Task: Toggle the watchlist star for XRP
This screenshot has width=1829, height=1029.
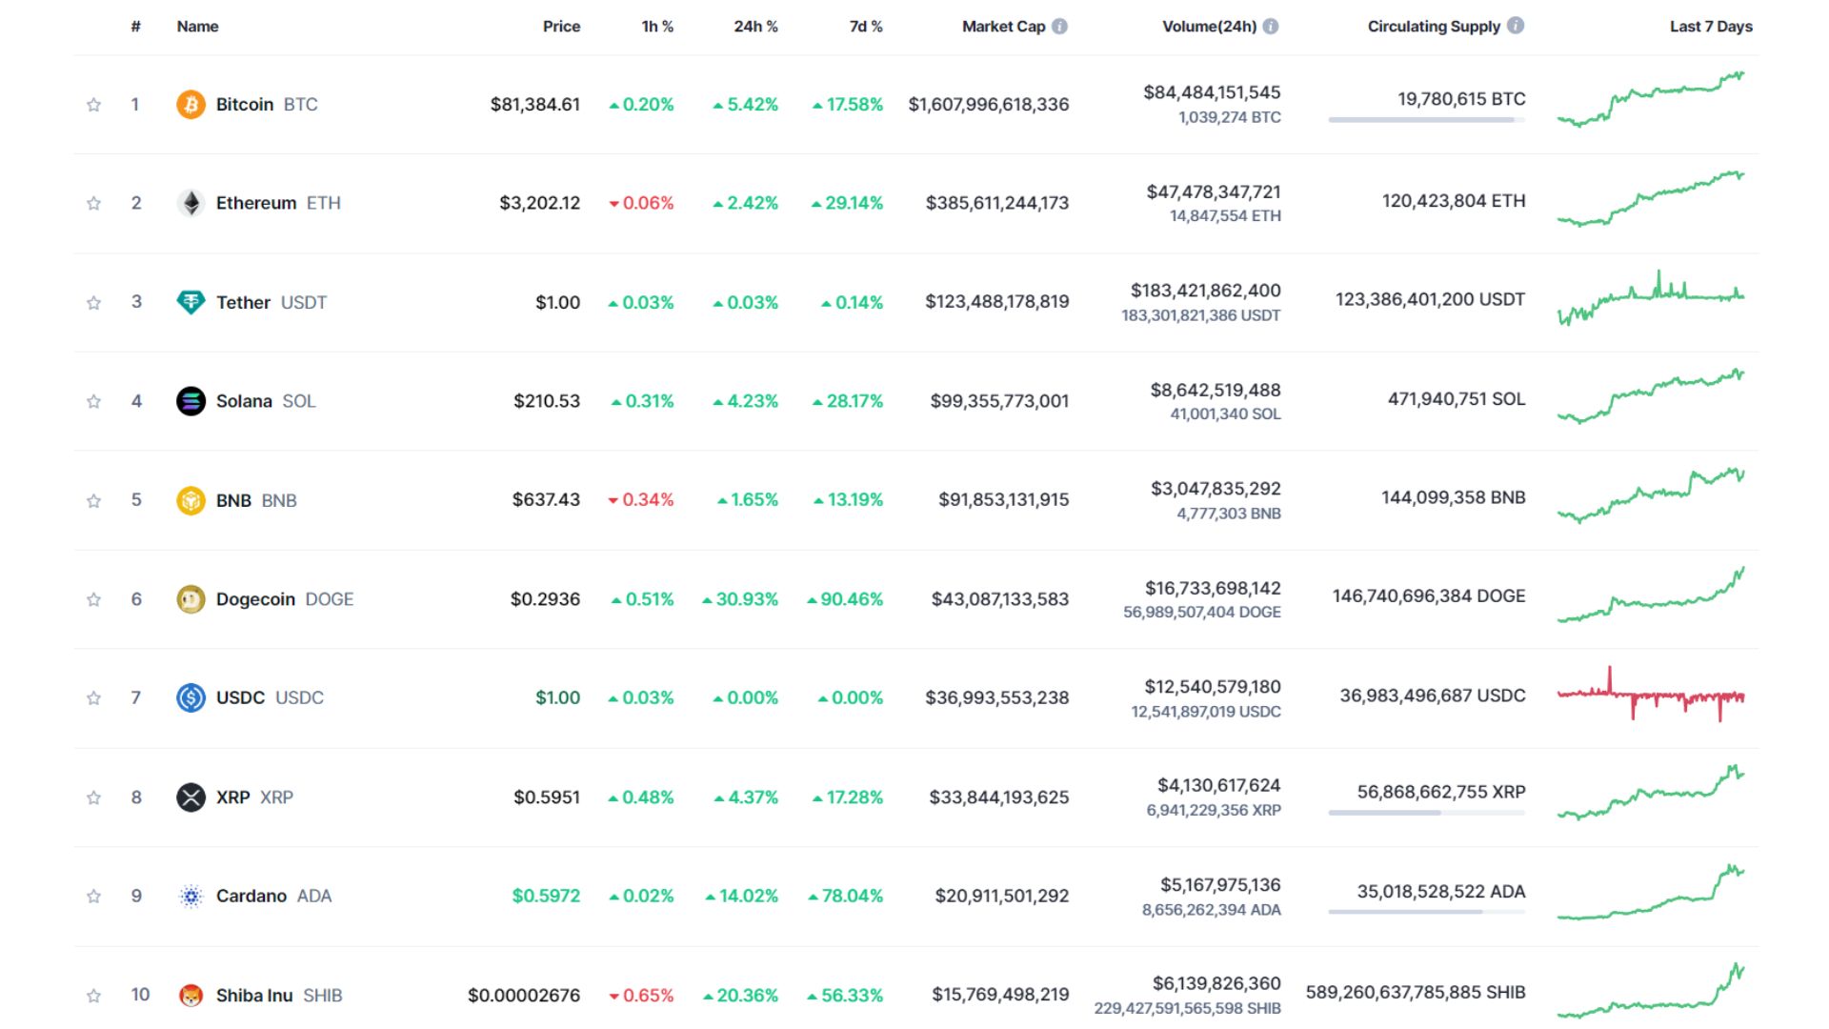Action: pyautogui.click(x=93, y=797)
